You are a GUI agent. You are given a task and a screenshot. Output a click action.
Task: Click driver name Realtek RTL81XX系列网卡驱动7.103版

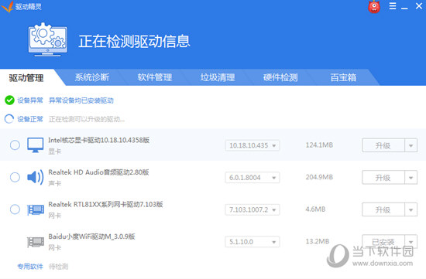(105, 204)
